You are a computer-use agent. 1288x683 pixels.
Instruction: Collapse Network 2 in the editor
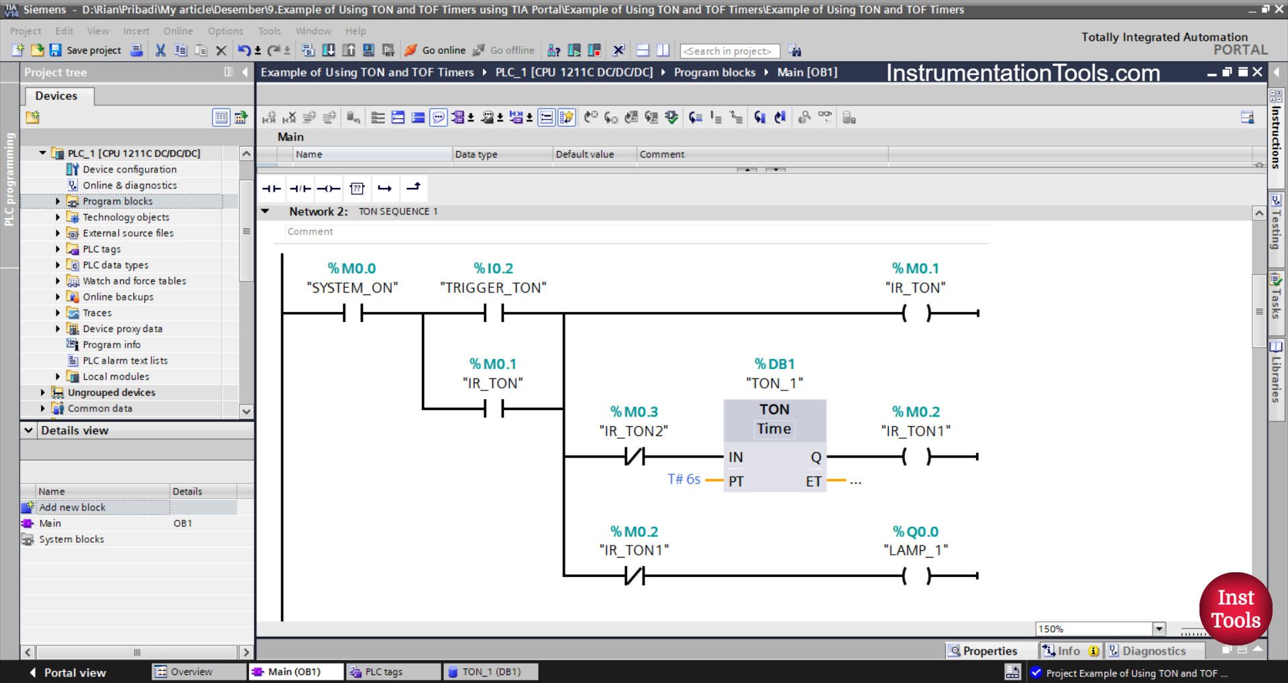click(x=266, y=211)
